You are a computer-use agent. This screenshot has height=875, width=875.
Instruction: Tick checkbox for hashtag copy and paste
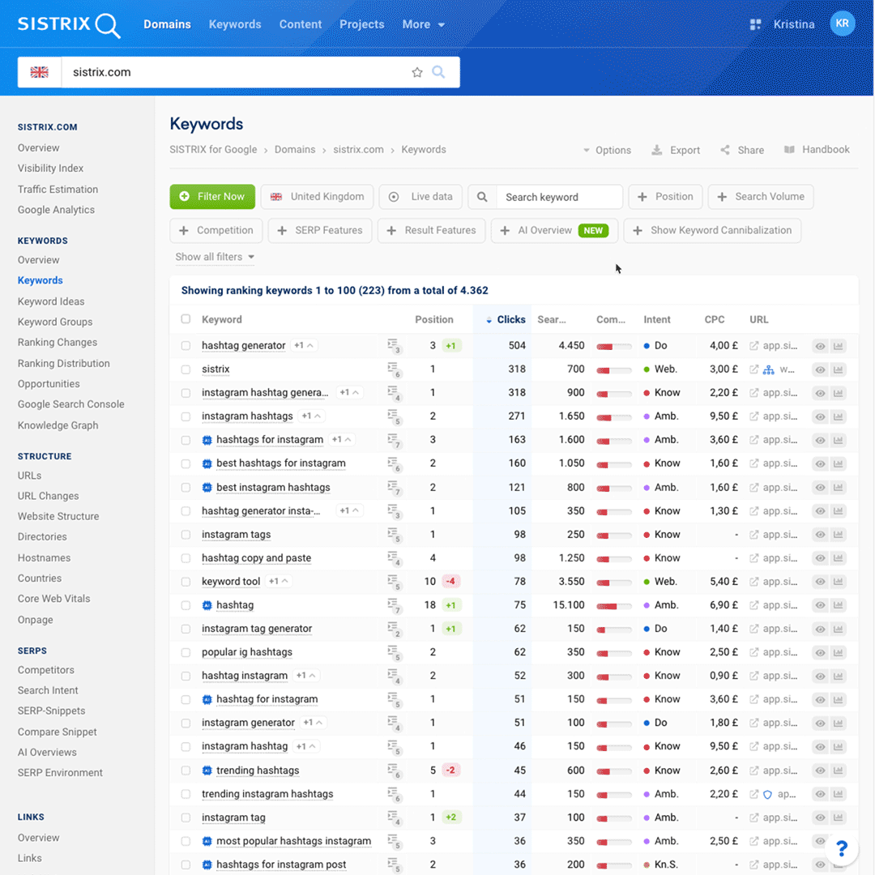tap(186, 558)
